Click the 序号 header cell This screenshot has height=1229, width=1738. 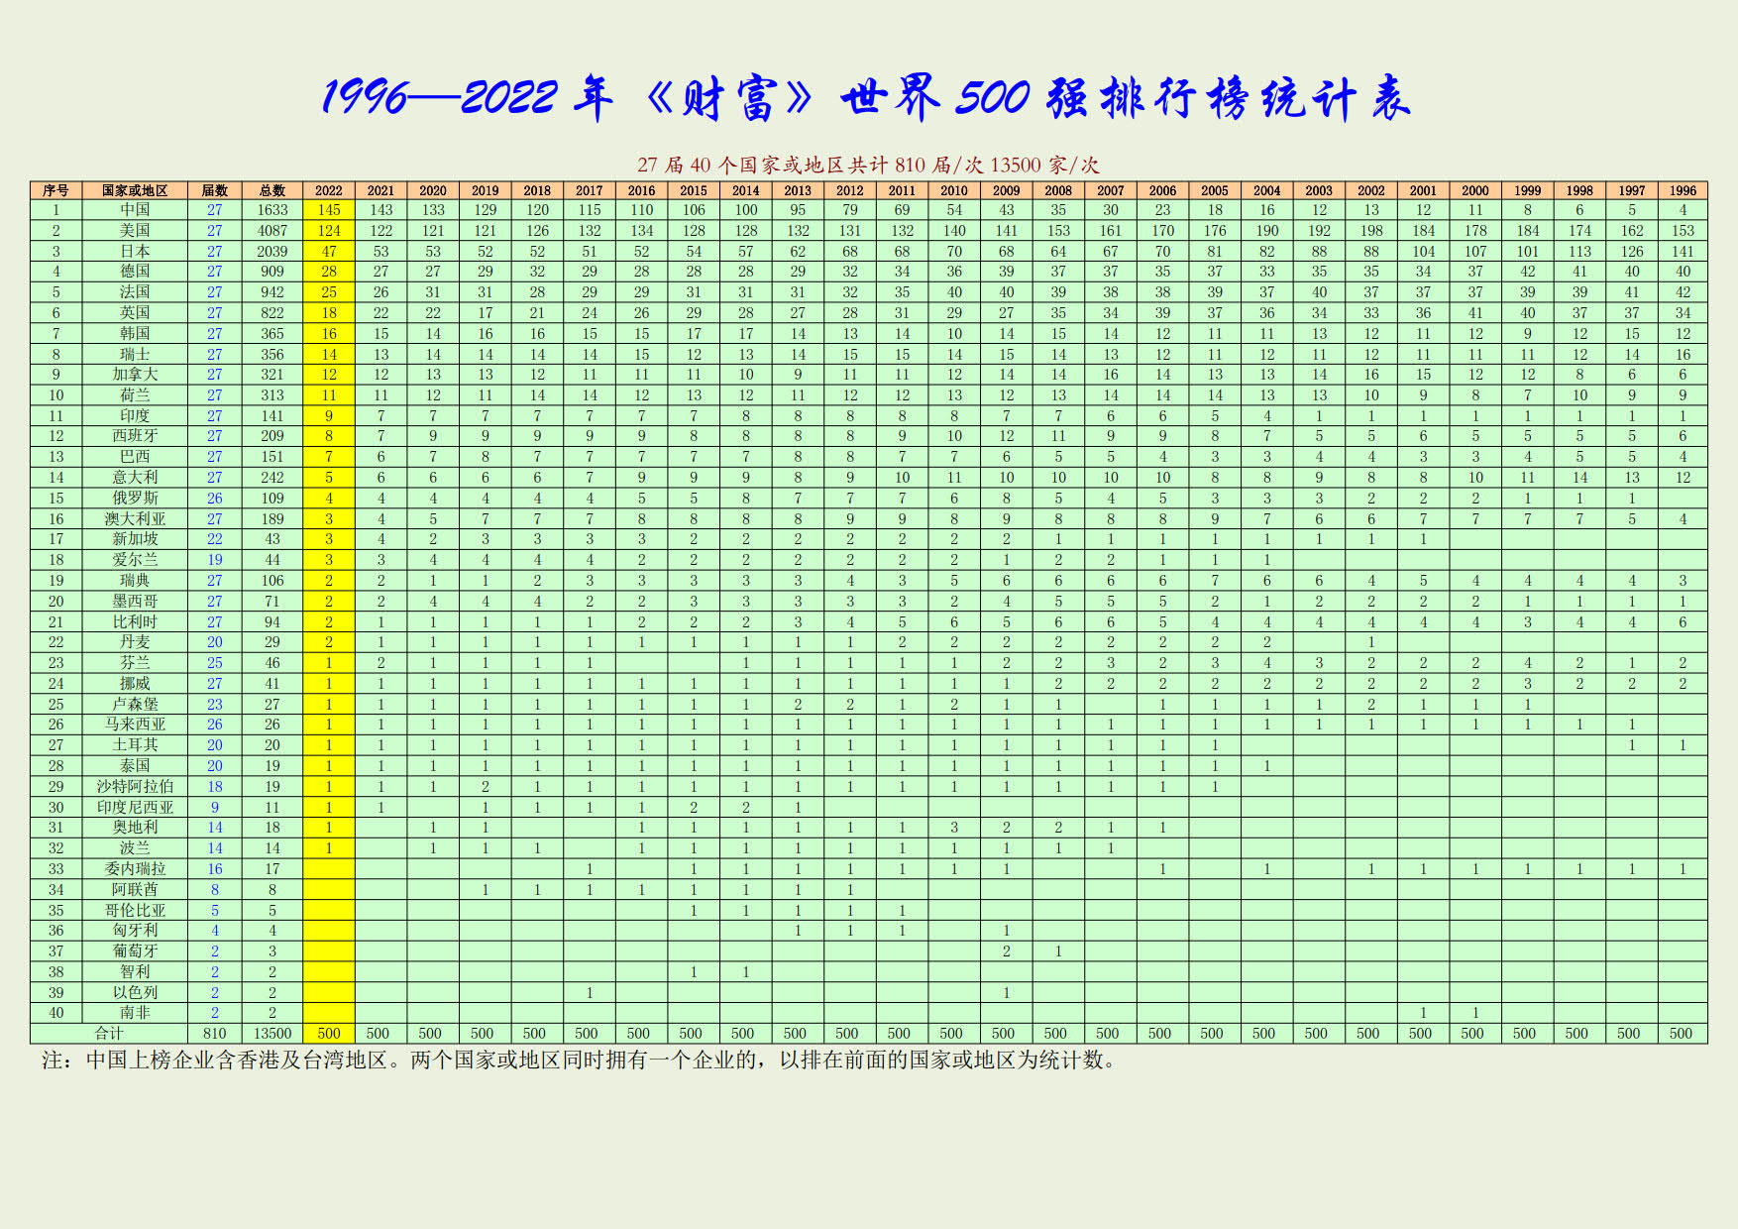(x=55, y=190)
